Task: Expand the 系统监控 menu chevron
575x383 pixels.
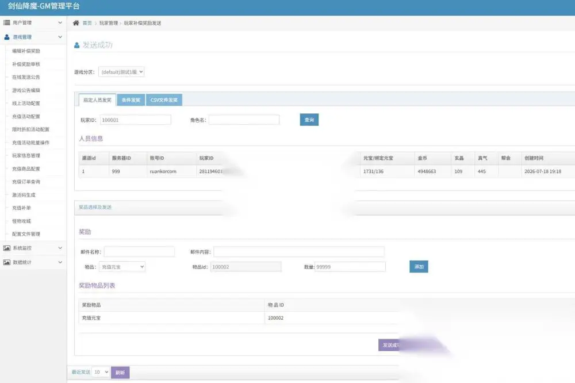Action: coord(60,248)
